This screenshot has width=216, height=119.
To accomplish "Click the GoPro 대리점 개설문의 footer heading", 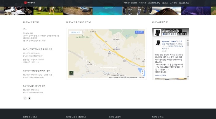I will [76, 117].
